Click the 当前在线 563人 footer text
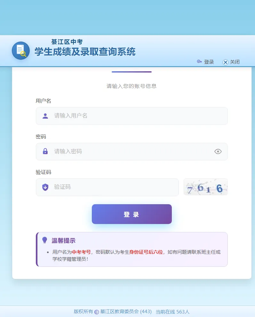The height and width of the screenshot is (317, 255). point(172,312)
